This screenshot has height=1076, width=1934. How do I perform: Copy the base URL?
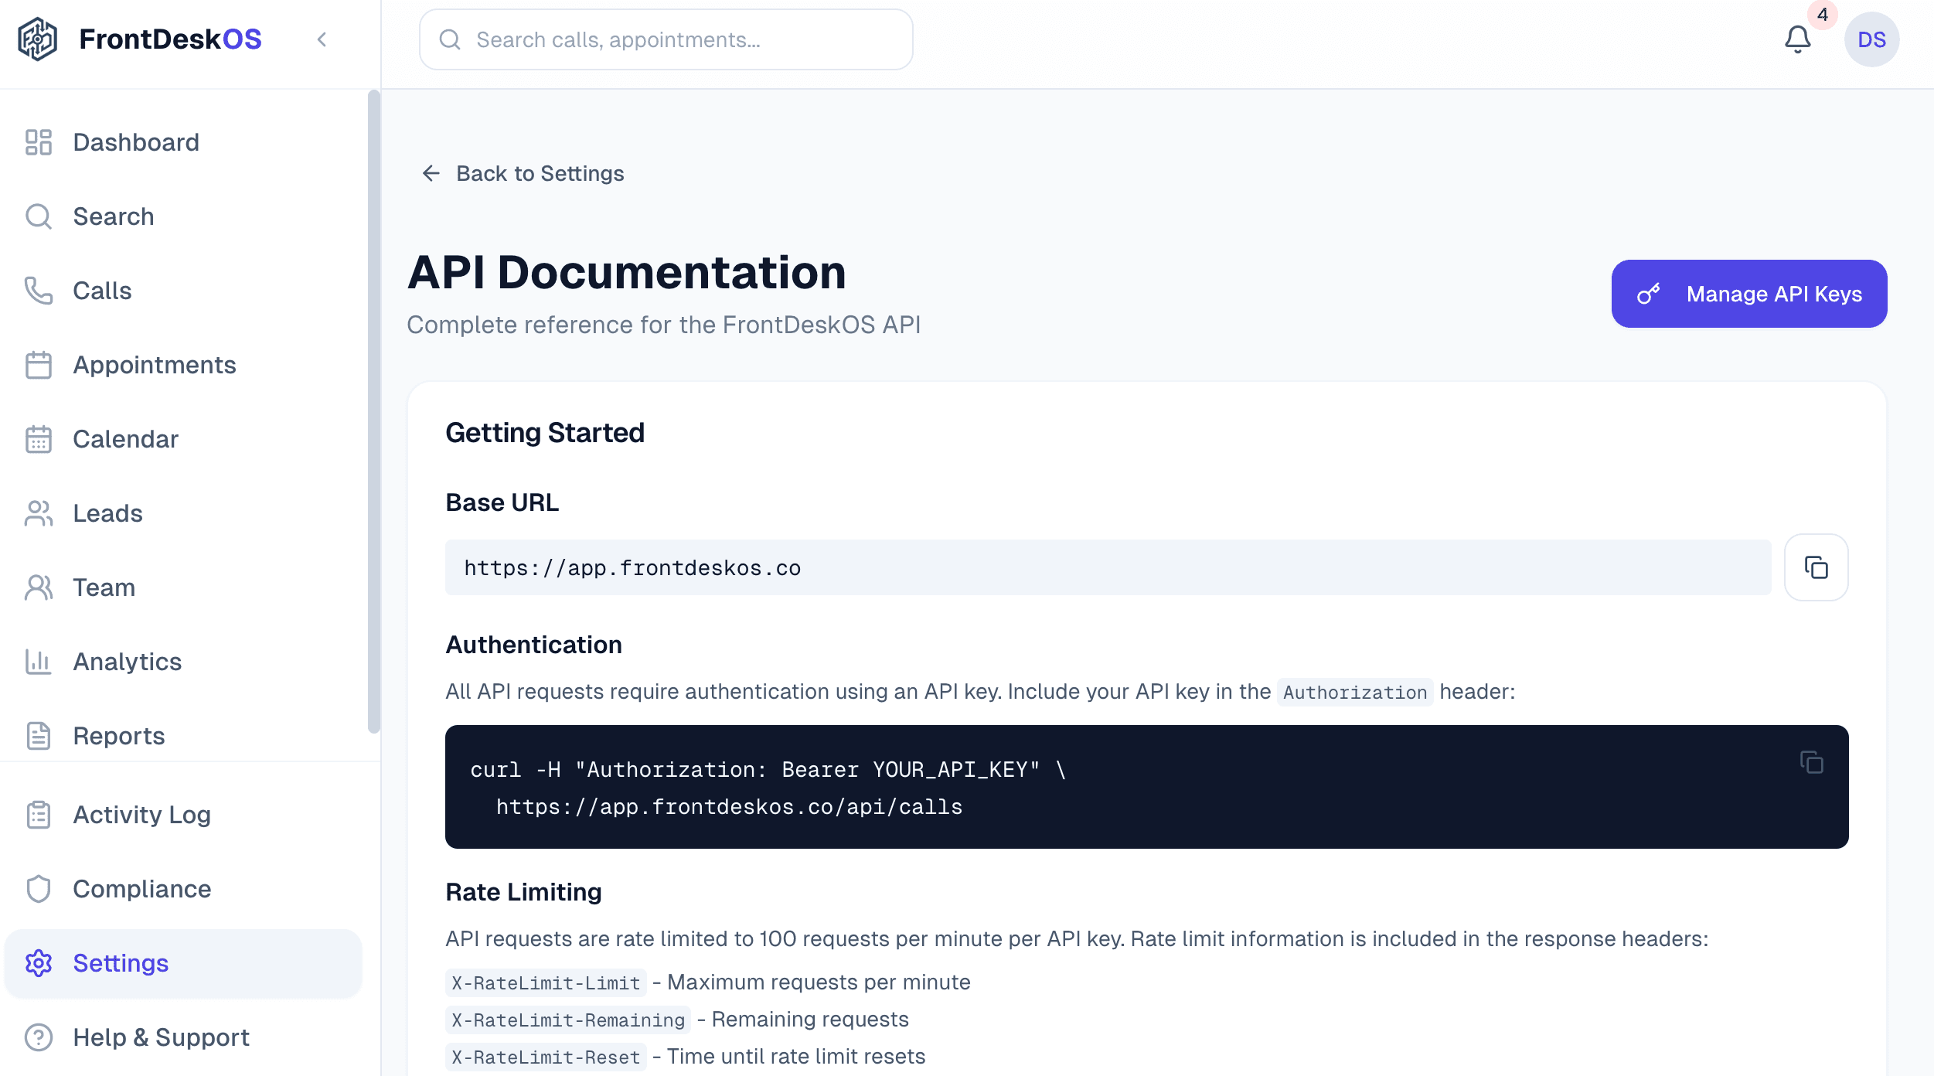tap(1816, 567)
